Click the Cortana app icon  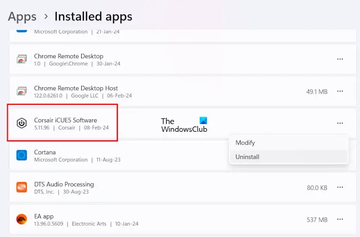22,155
